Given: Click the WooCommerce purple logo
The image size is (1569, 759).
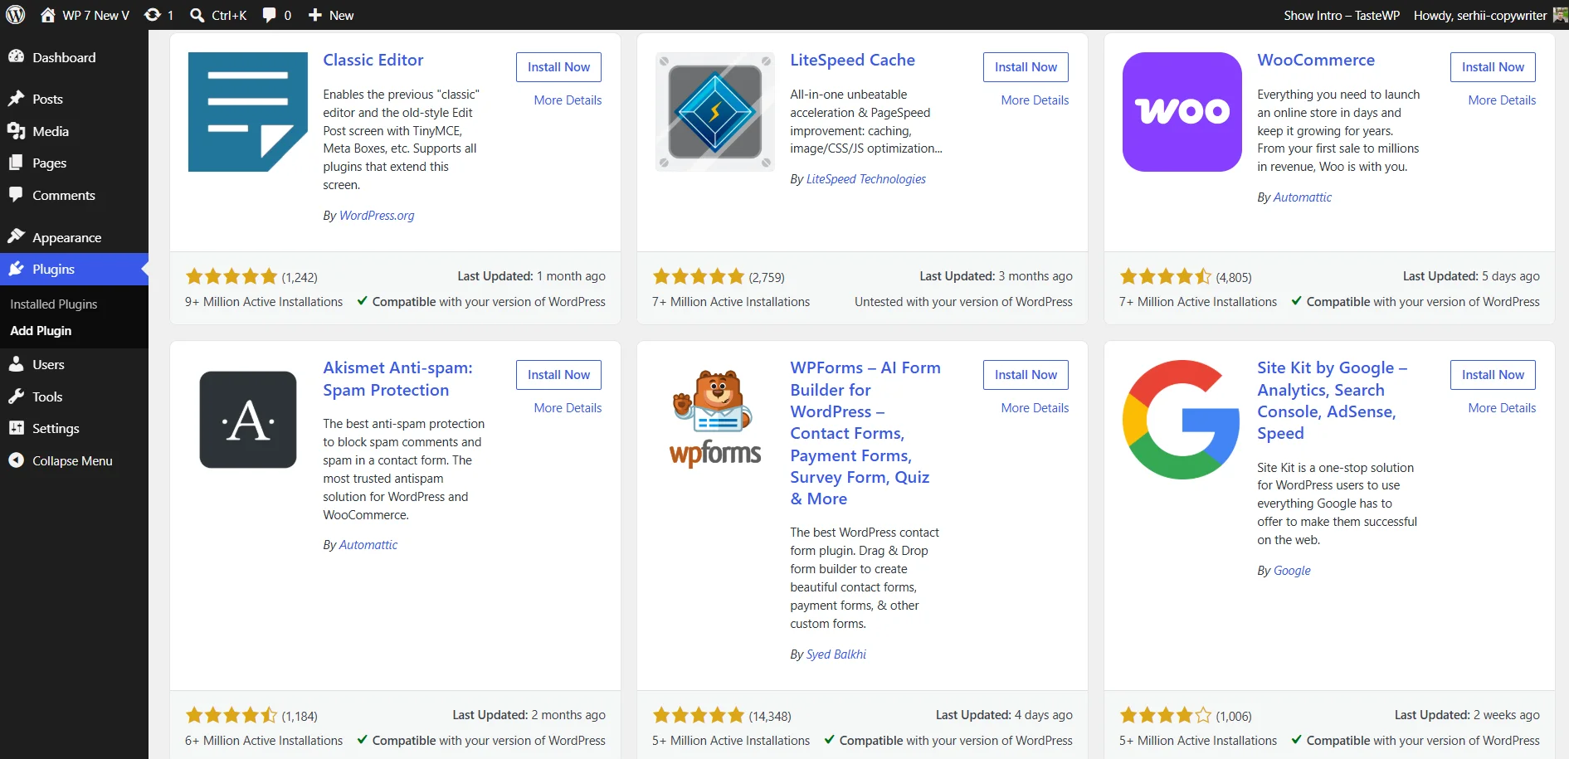Looking at the screenshot, I should click(1182, 112).
